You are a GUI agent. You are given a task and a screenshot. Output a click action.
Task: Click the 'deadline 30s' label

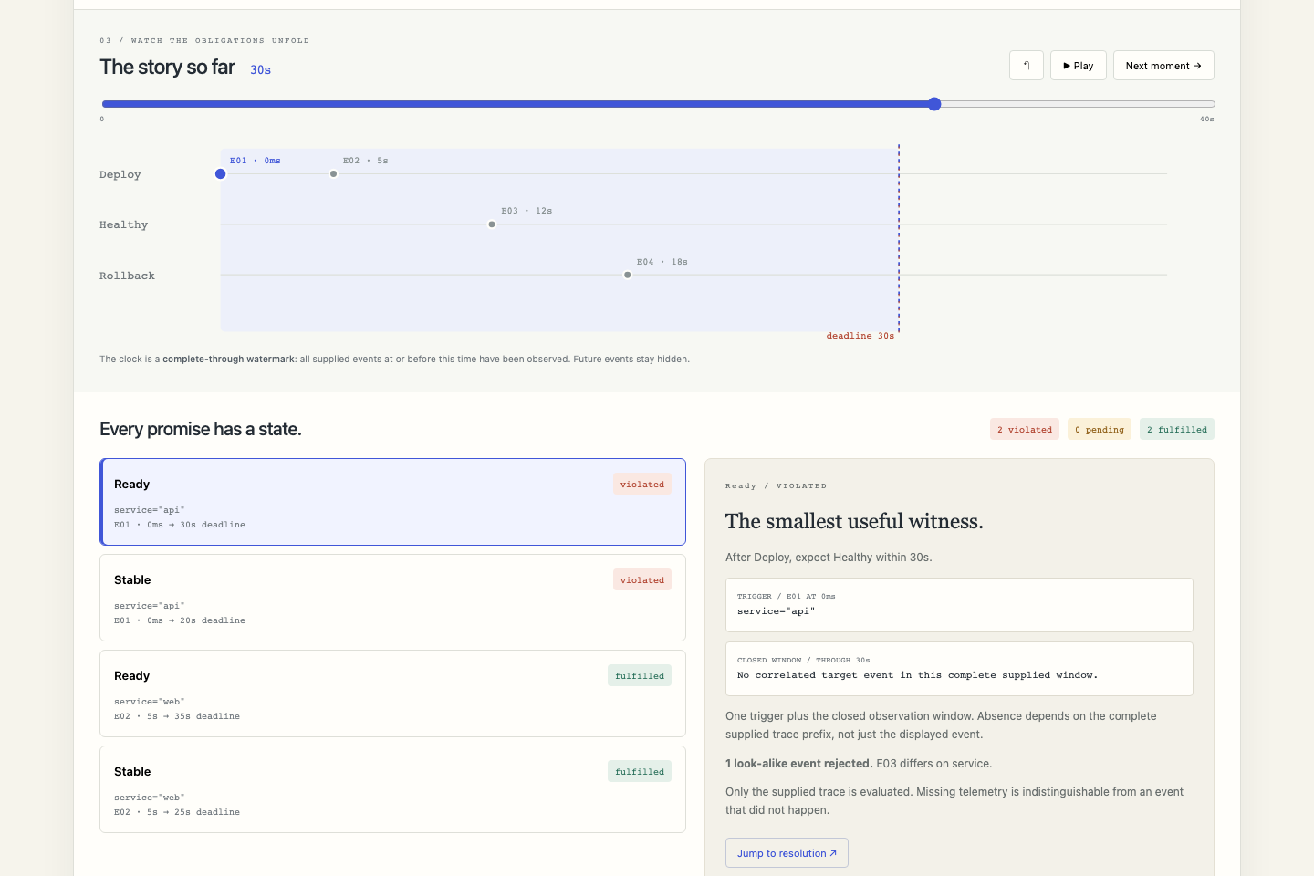860,336
